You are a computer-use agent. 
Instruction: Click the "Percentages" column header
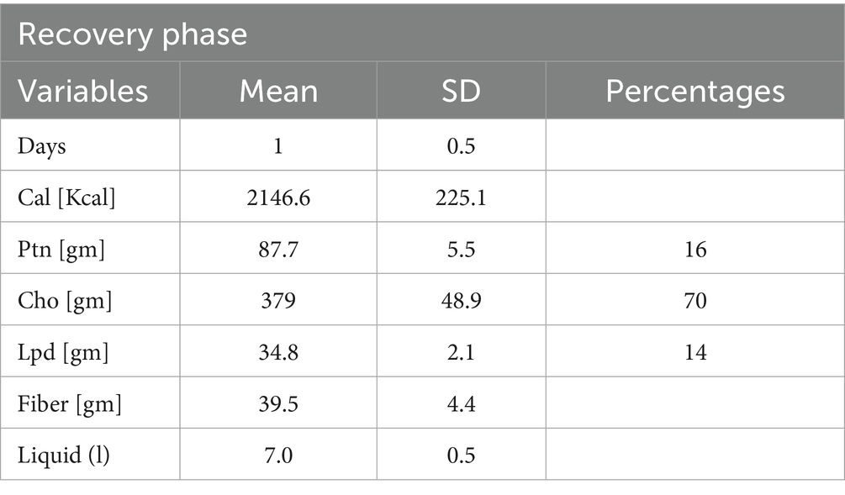[694, 91]
